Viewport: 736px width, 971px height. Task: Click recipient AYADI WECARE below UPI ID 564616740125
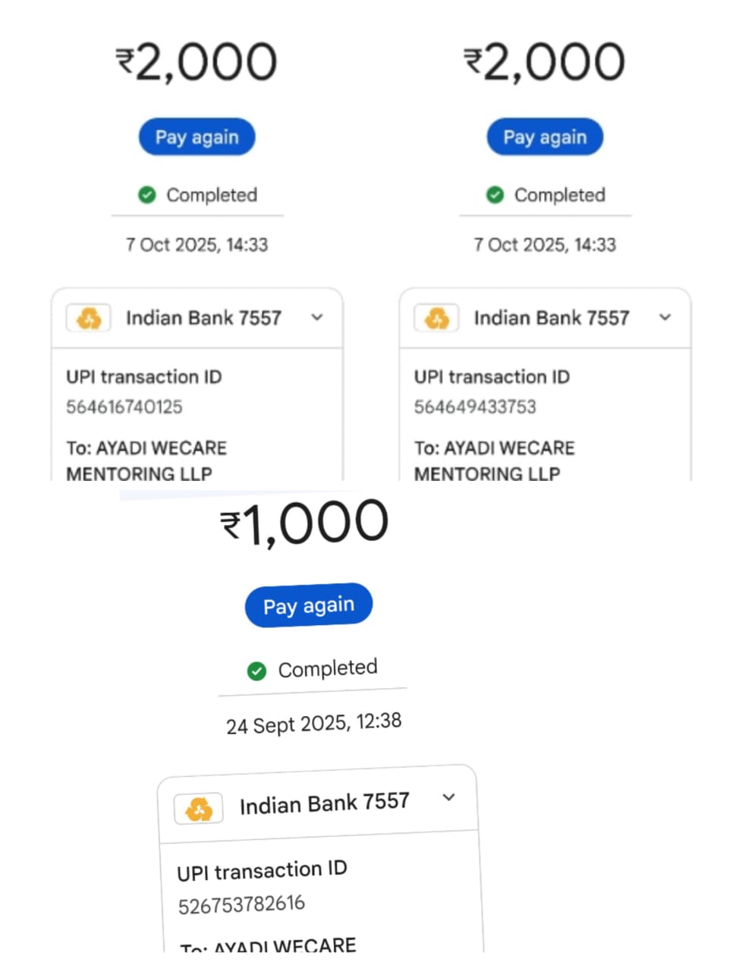[x=146, y=460]
